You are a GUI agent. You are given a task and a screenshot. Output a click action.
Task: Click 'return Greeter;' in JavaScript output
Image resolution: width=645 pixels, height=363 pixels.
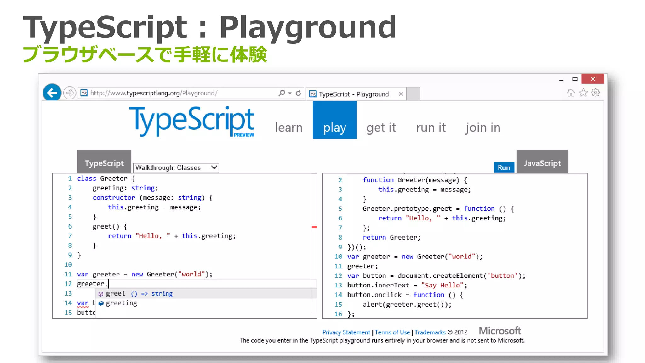pos(391,237)
